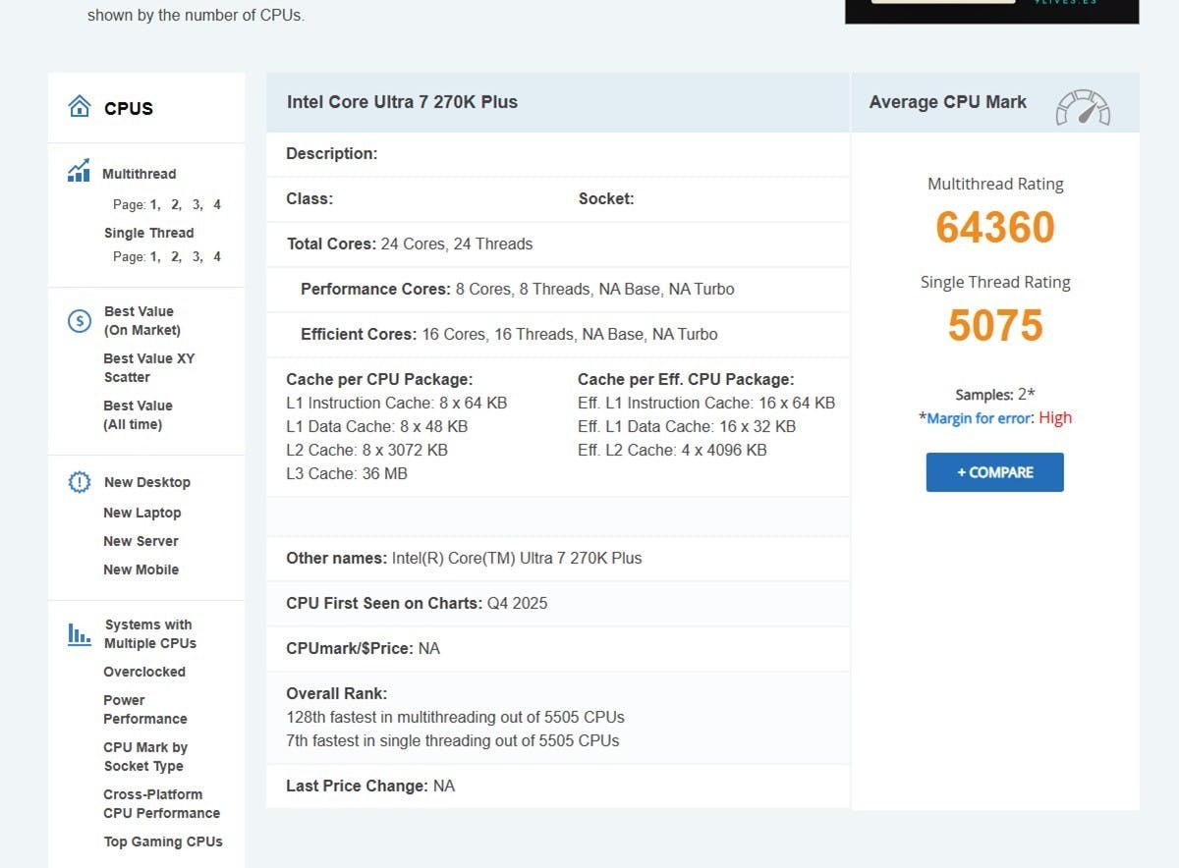Select the New Server link
Screen dimensions: 1179x868
pos(140,541)
